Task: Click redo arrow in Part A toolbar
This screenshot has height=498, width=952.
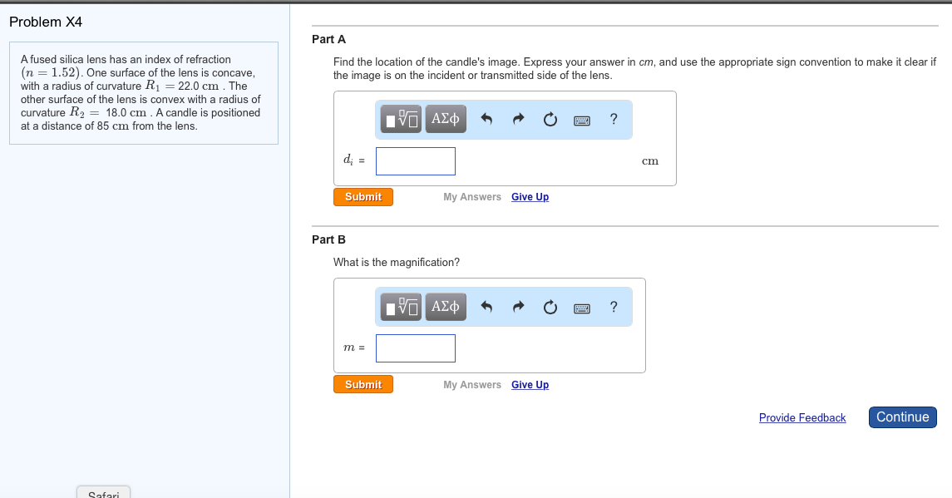Action: (x=518, y=120)
